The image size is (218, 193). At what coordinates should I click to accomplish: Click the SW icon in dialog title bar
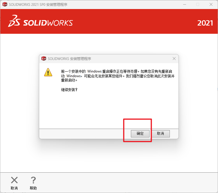[x=44, y=59]
